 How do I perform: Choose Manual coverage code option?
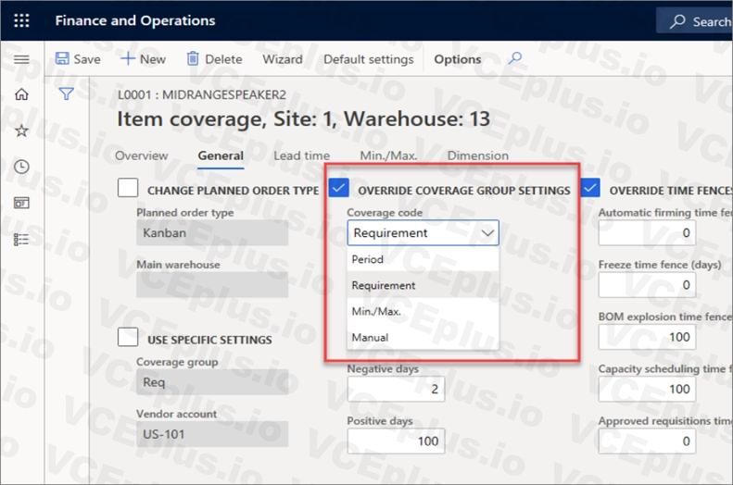click(423, 337)
